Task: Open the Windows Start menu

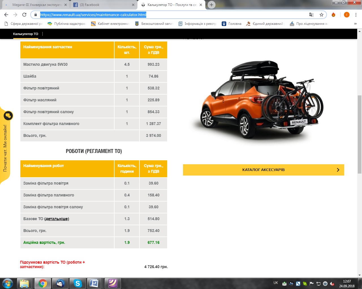Action: click(8, 283)
